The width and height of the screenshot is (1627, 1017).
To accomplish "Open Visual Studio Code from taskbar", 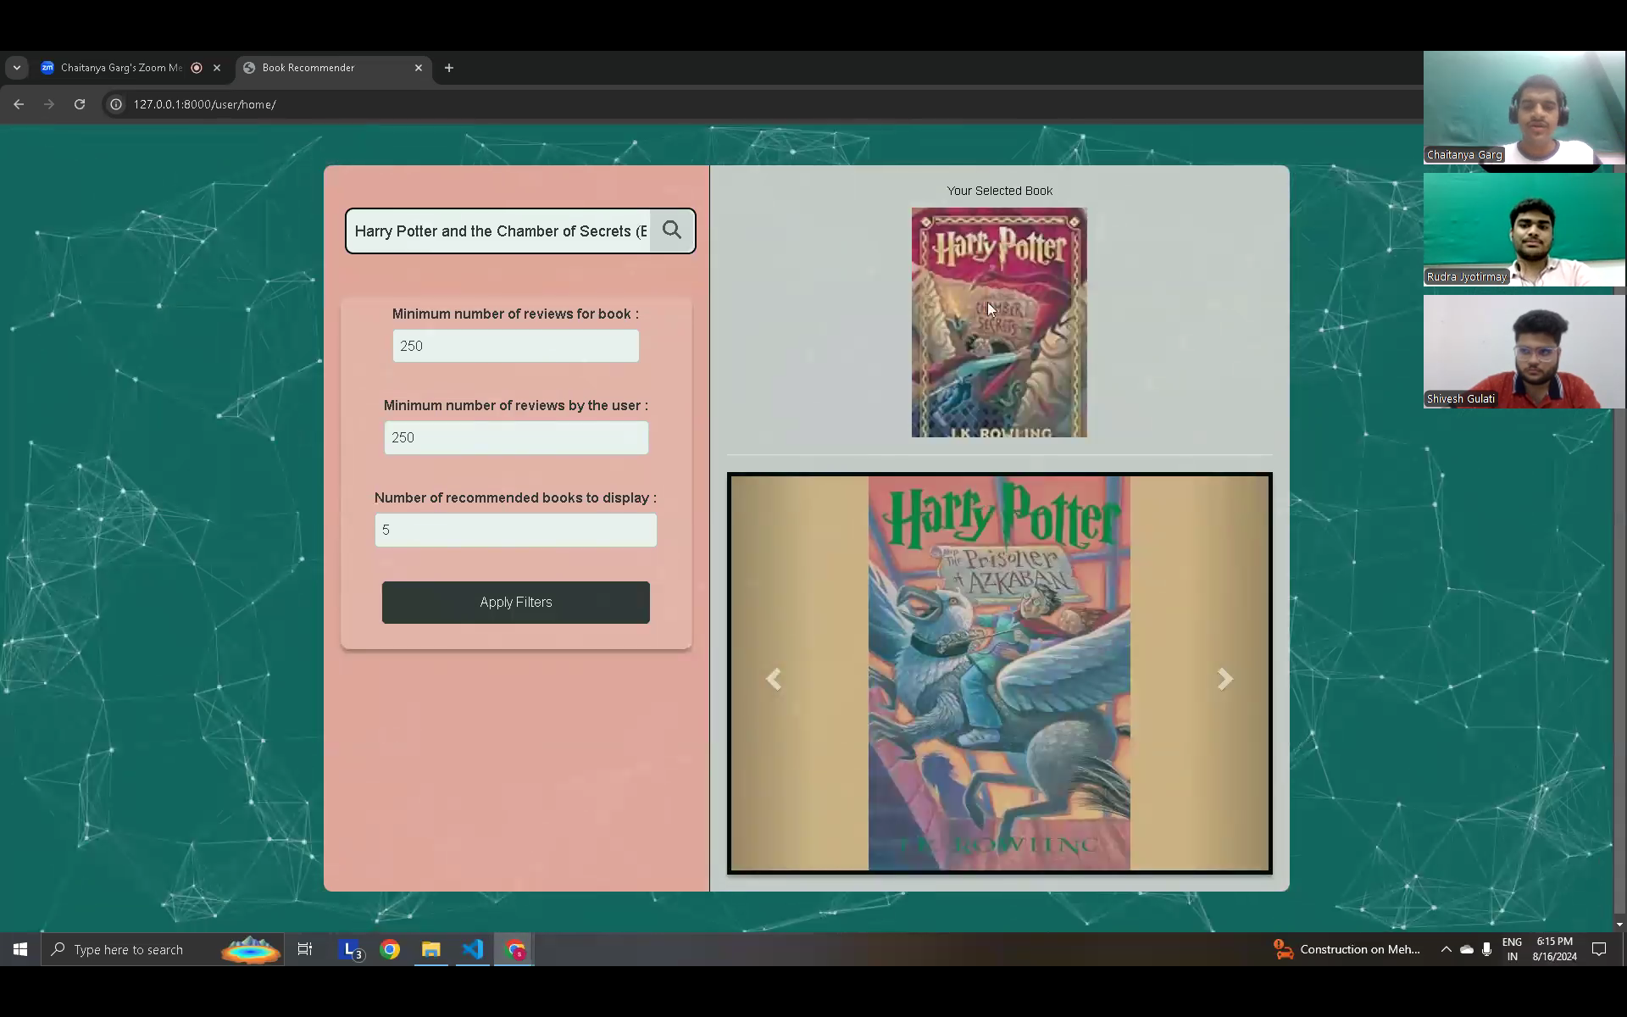I will click(473, 949).
